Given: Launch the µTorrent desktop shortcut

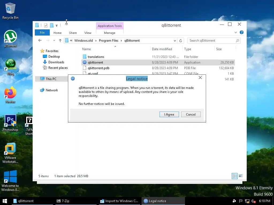Looking at the screenshot, I should click(x=10, y=39).
